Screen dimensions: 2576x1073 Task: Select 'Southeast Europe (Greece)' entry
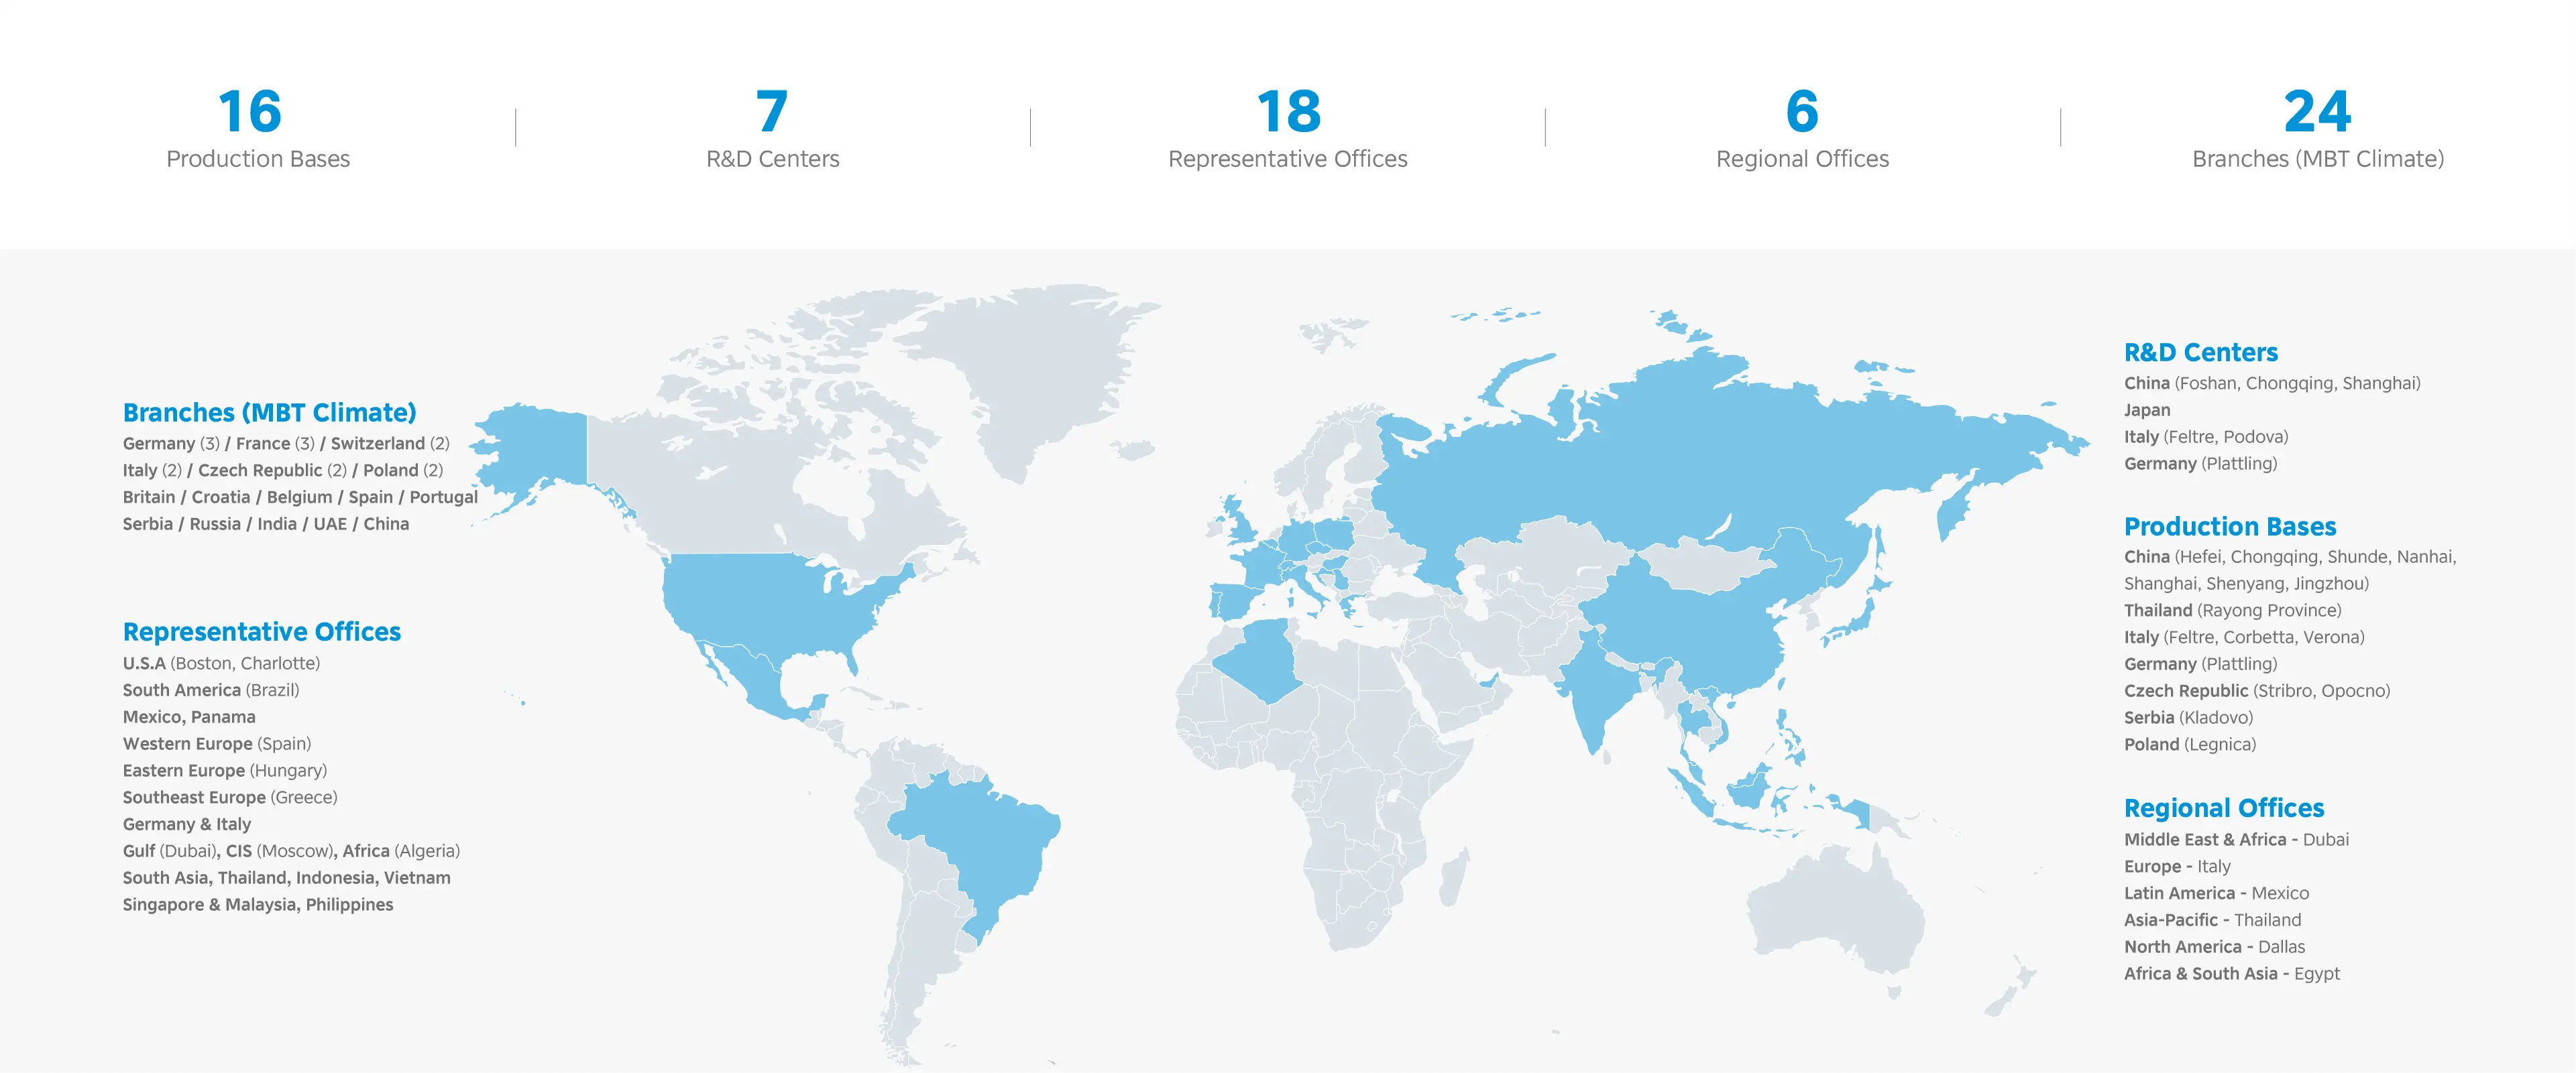pyautogui.click(x=229, y=798)
